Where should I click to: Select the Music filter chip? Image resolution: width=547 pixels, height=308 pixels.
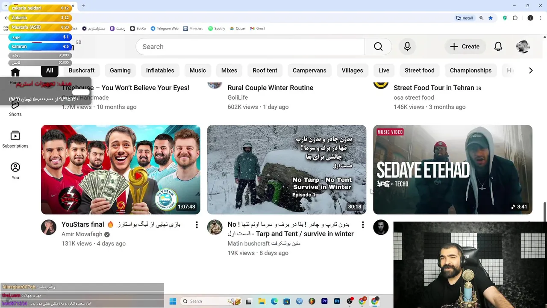tap(197, 71)
